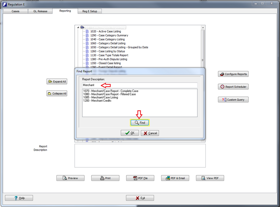The image size is (280, 207).
Task: Open the GL Release tab
Action: click(40, 11)
